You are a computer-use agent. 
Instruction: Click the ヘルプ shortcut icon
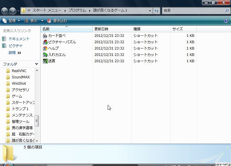tap(45, 48)
